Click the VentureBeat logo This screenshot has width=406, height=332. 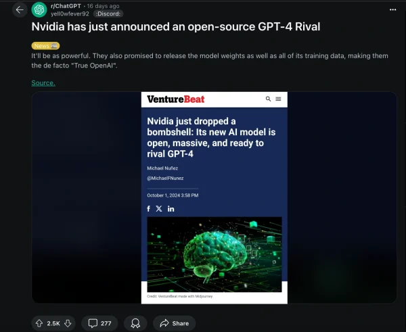click(x=176, y=99)
